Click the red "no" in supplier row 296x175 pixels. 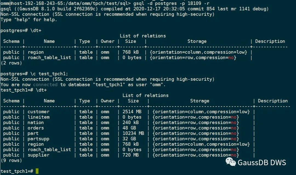pyautogui.click(x=233, y=155)
